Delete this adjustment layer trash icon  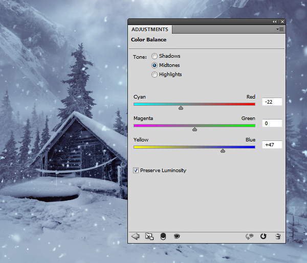click(278, 236)
